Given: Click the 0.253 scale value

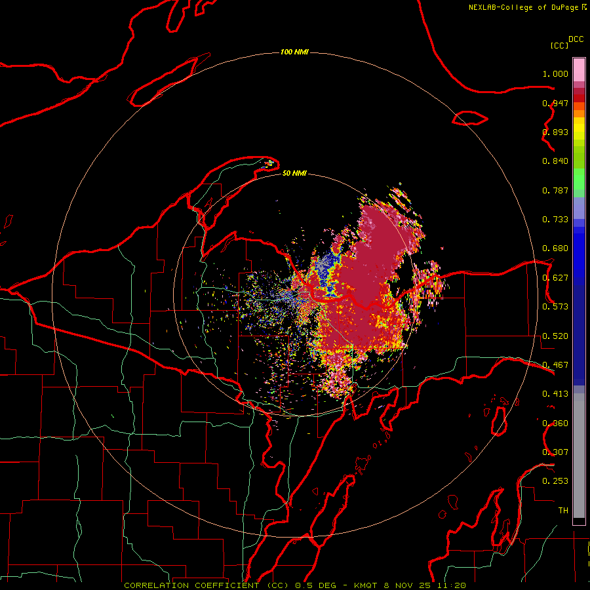Looking at the screenshot, I should tap(555, 481).
